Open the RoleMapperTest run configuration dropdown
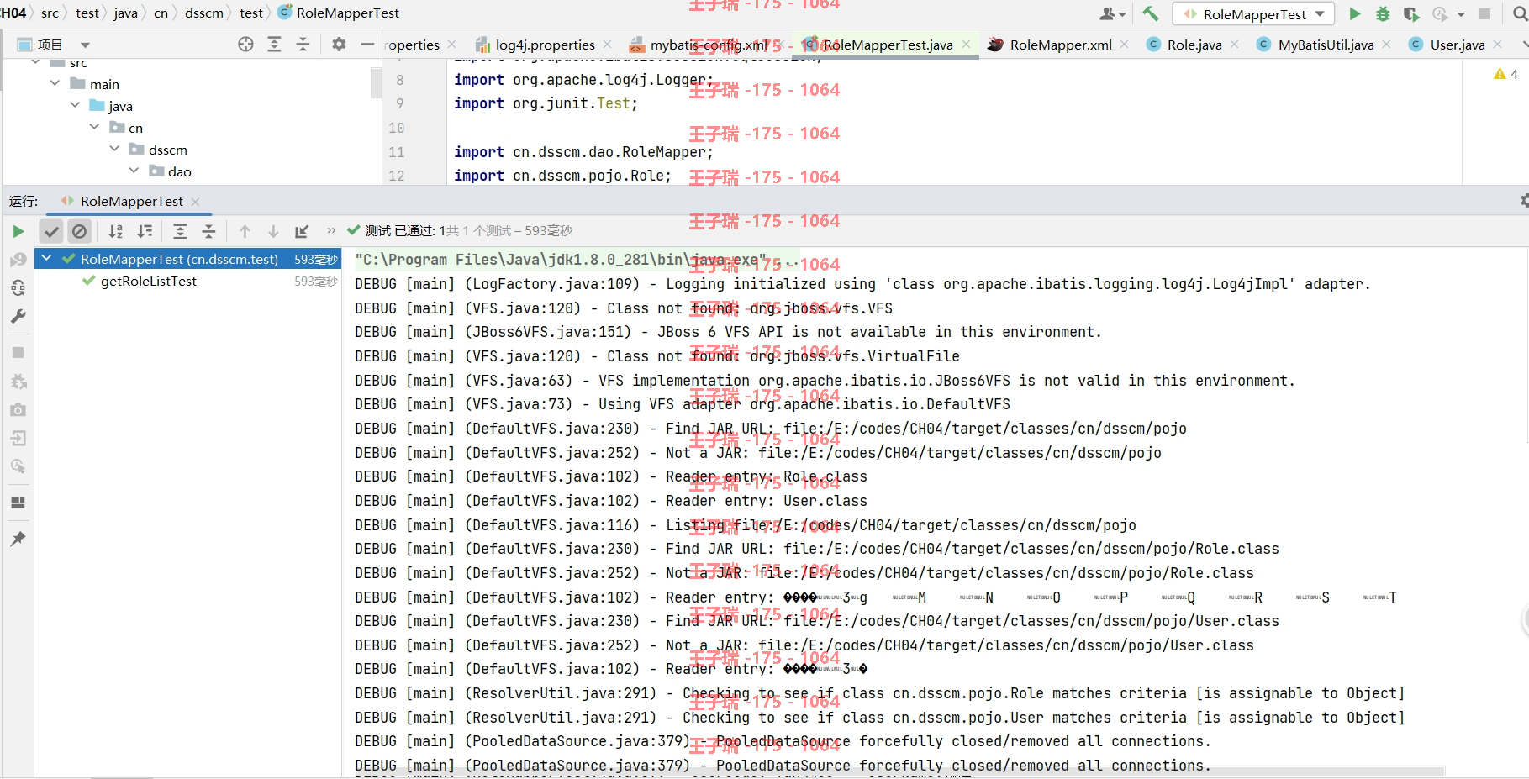The image size is (1529, 779). [1254, 13]
